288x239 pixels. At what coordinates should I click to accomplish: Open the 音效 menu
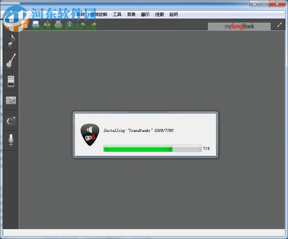[81, 14]
